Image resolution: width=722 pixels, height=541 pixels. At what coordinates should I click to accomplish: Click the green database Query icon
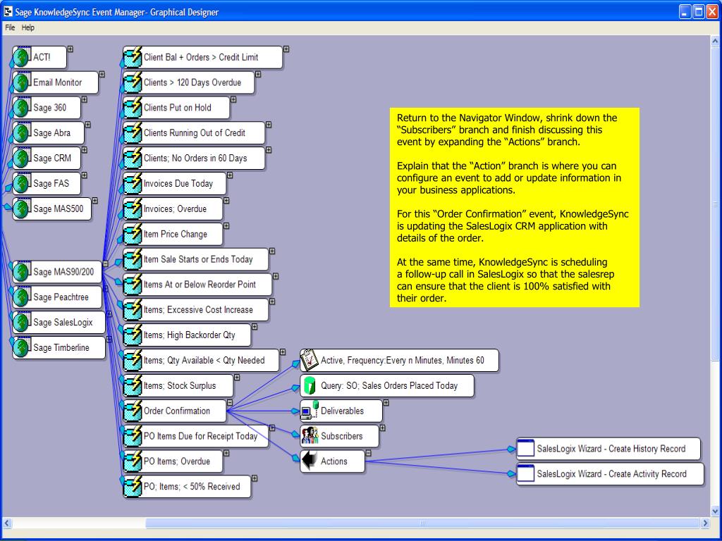click(310, 385)
